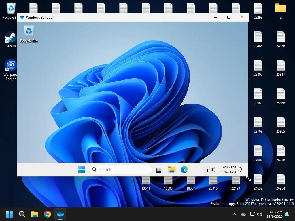Click the host network tray icon
The width and height of the screenshot is (295, 221).
252,214
